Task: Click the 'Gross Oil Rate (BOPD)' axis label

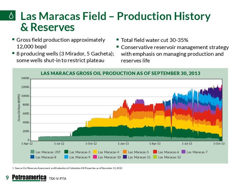Action: tap(19, 108)
